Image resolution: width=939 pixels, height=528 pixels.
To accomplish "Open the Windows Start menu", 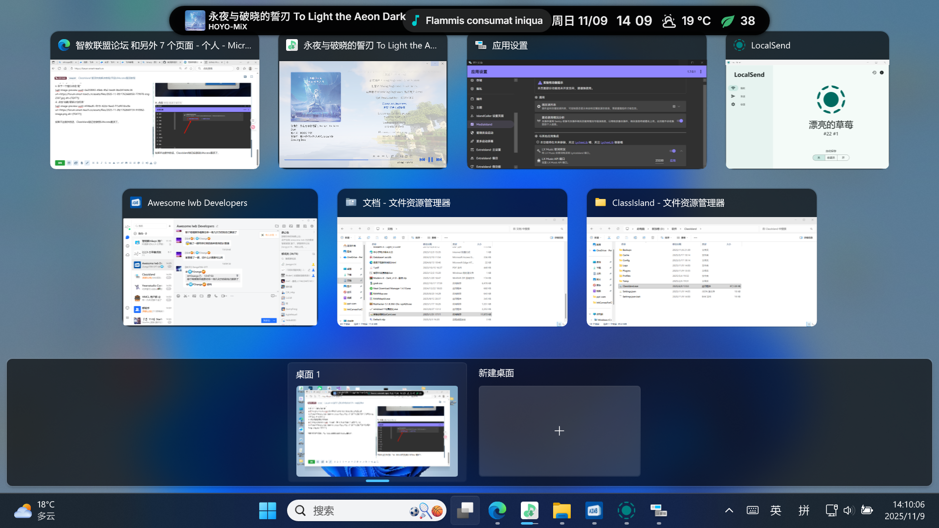I will (x=268, y=511).
